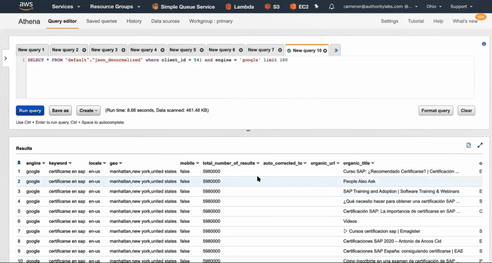Open the Support dropdown
This screenshot has height=263, width=492.
click(x=461, y=7)
